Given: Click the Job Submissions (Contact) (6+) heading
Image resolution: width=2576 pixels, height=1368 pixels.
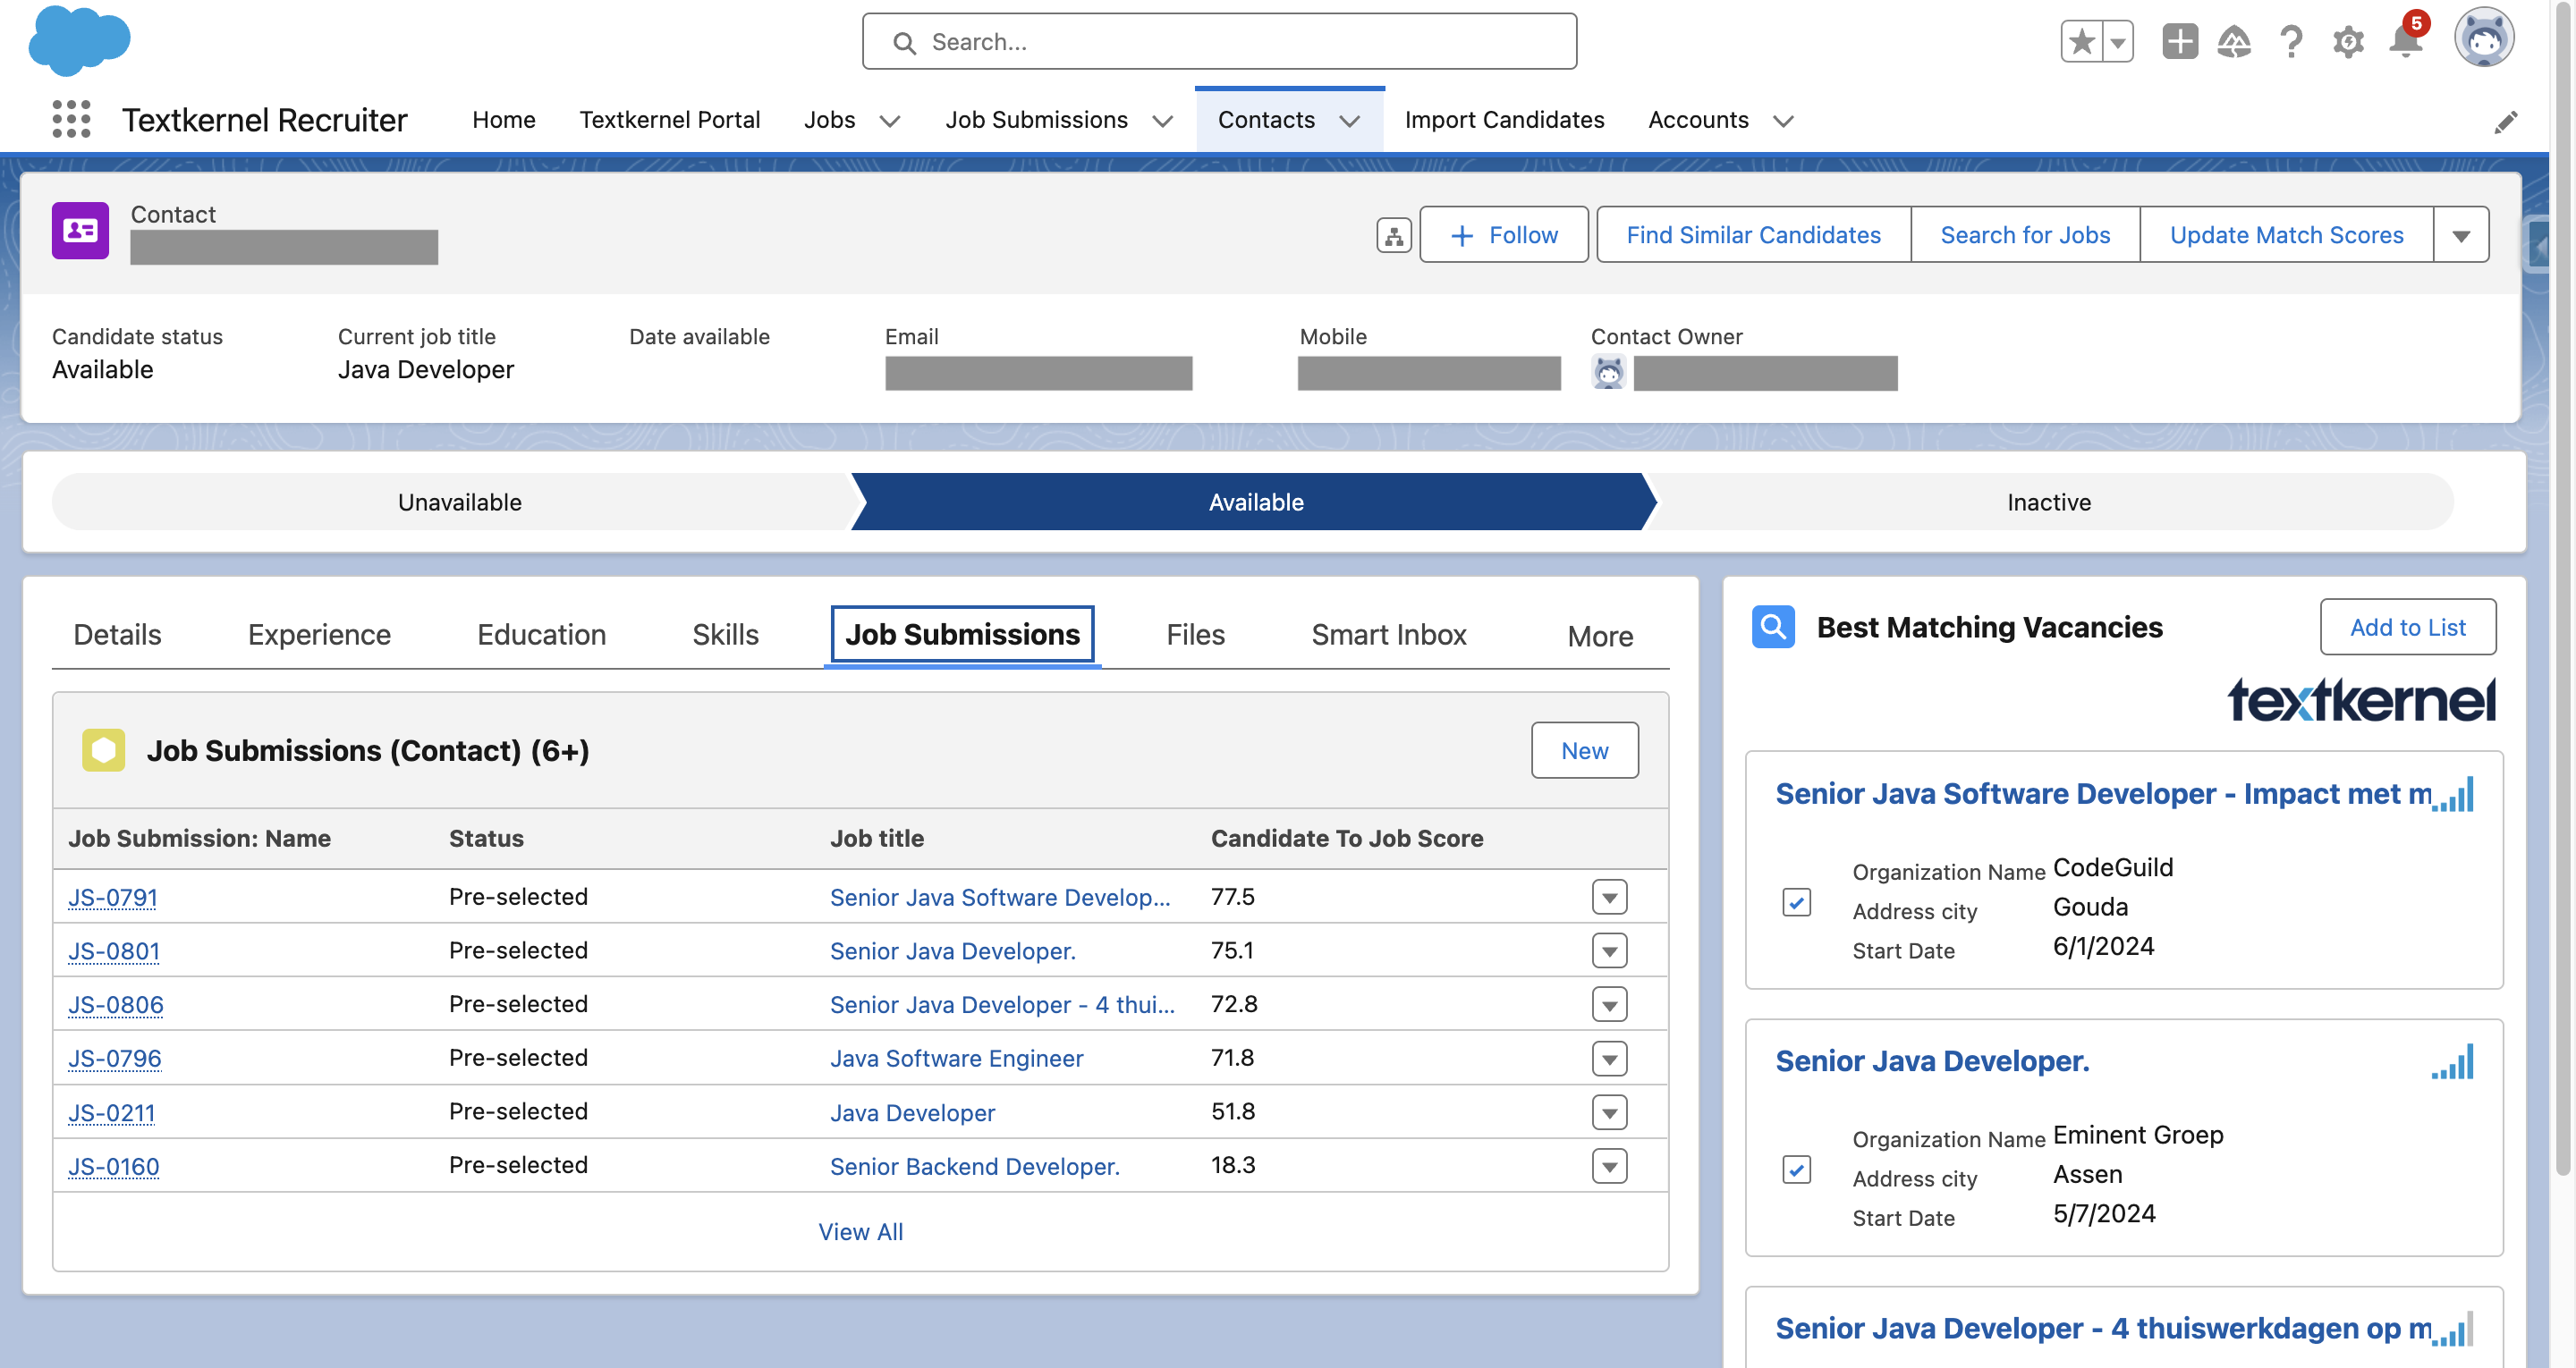Looking at the screenshot, I should point(368,750).
